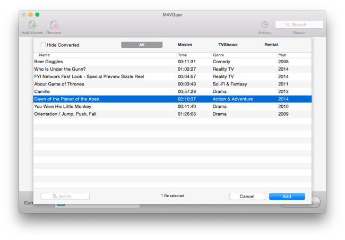This screenshot has height=240, width=345.
Task: Open the History clock icon
Action: 265,24
